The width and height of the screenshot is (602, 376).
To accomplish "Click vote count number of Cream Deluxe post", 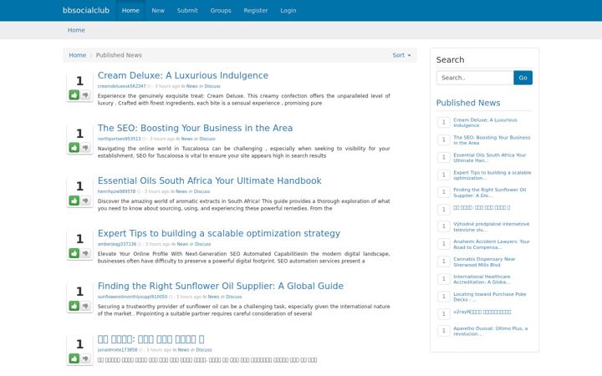I will point(79,81).
